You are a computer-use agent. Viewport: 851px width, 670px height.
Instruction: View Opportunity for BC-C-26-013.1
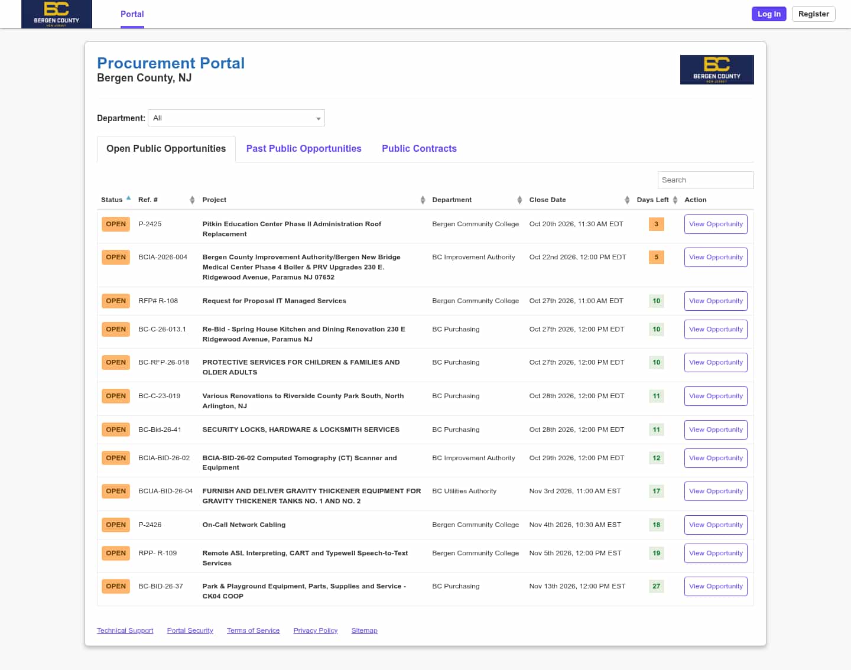(x=716, y=330)
